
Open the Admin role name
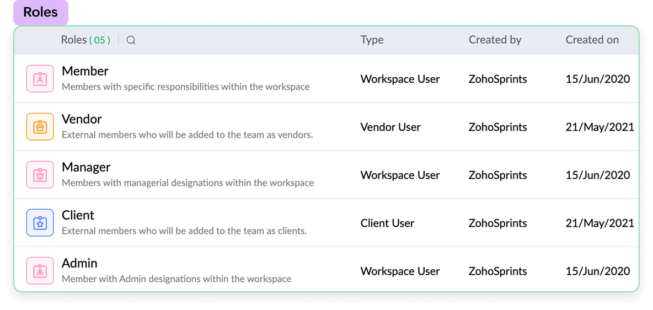tap(79, 263)
